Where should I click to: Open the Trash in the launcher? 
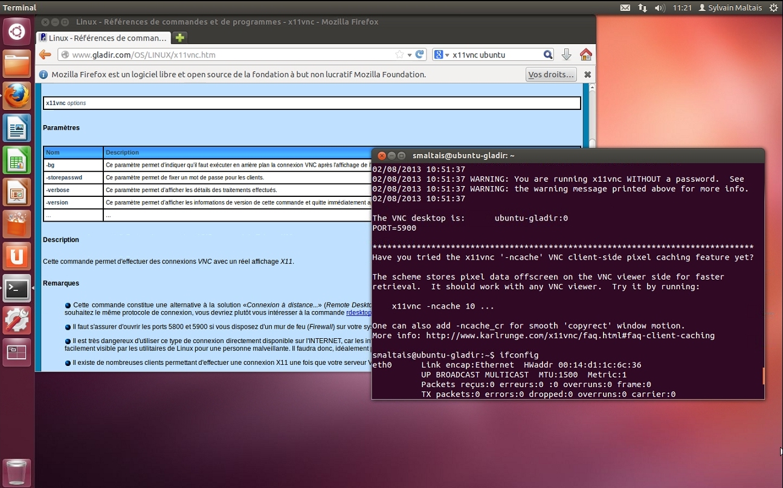tap(17, 473)
